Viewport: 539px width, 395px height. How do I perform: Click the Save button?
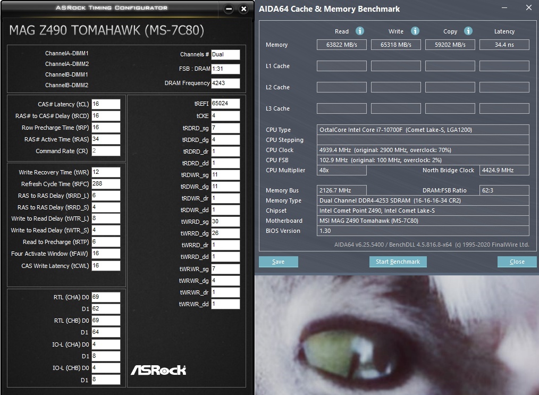pyautogui.click(x=278, y=262)
